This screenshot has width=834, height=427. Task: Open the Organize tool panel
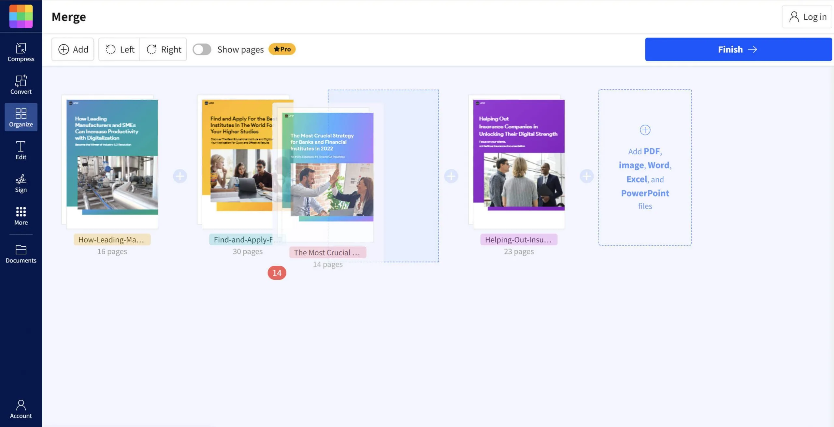(x=21, y=117)
